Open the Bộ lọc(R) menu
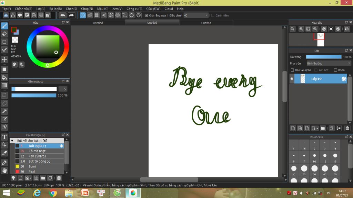This screenshot has width=353, height=198. tap(56, 9)
